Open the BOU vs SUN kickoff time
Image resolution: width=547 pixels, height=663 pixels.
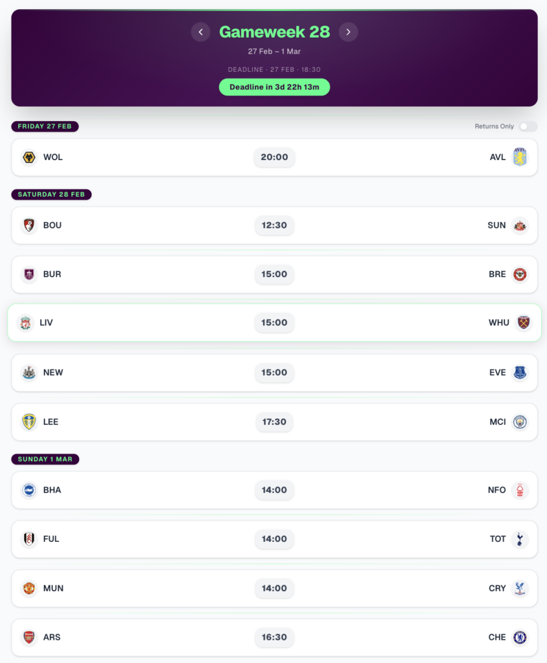(x=273, y=225)
